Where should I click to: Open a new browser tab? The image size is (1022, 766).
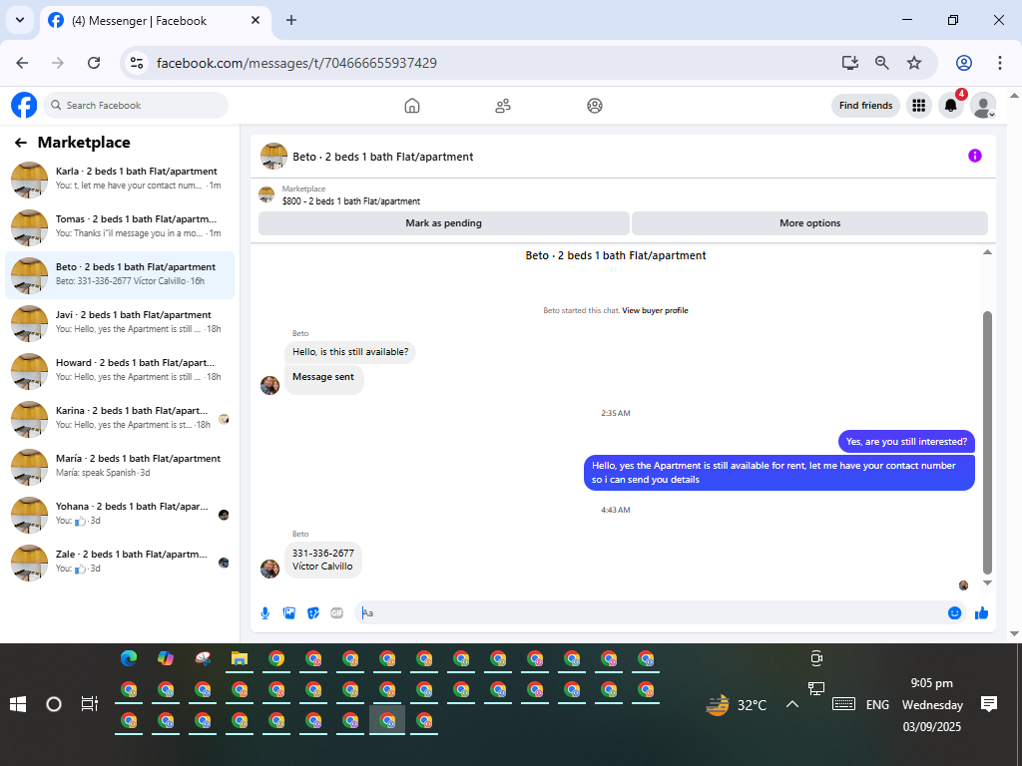[291, 20]
